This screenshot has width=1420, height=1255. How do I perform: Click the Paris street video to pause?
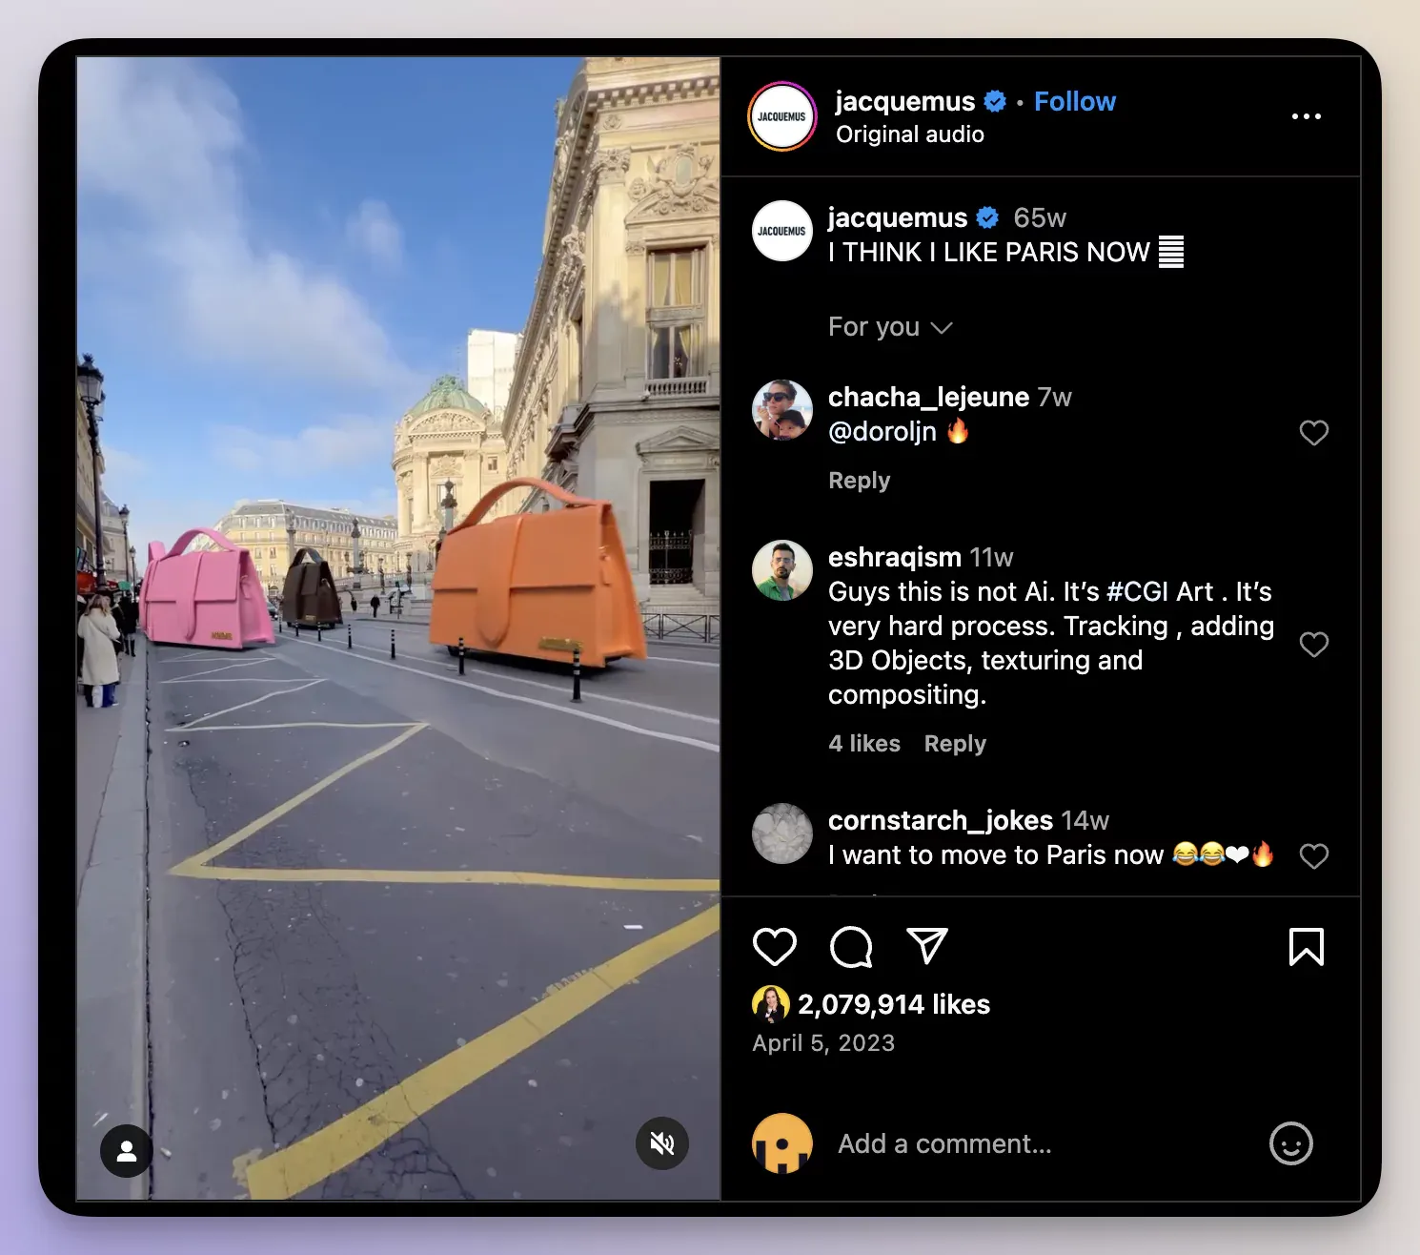point(398,627)
